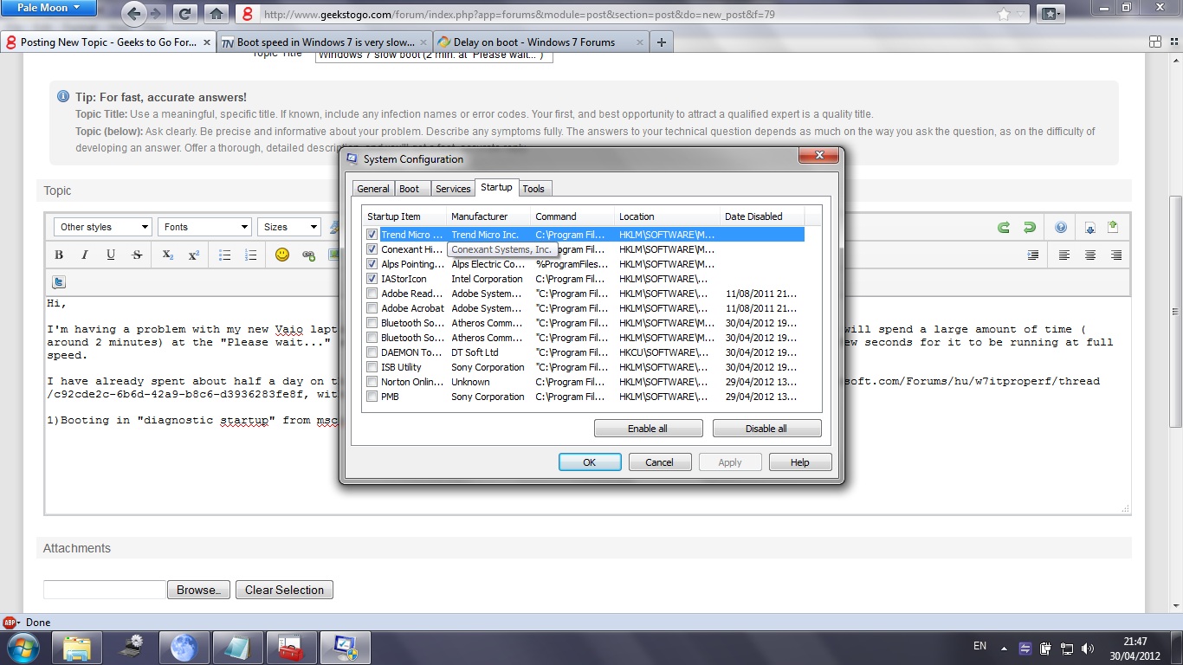Click the Enable all button
1183x665 pixels.
point(648,429)
